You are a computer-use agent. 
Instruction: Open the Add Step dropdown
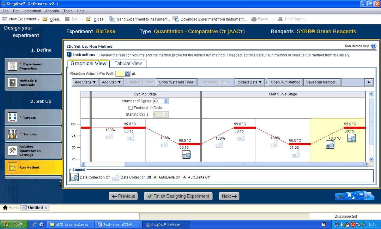pos(111,82)
